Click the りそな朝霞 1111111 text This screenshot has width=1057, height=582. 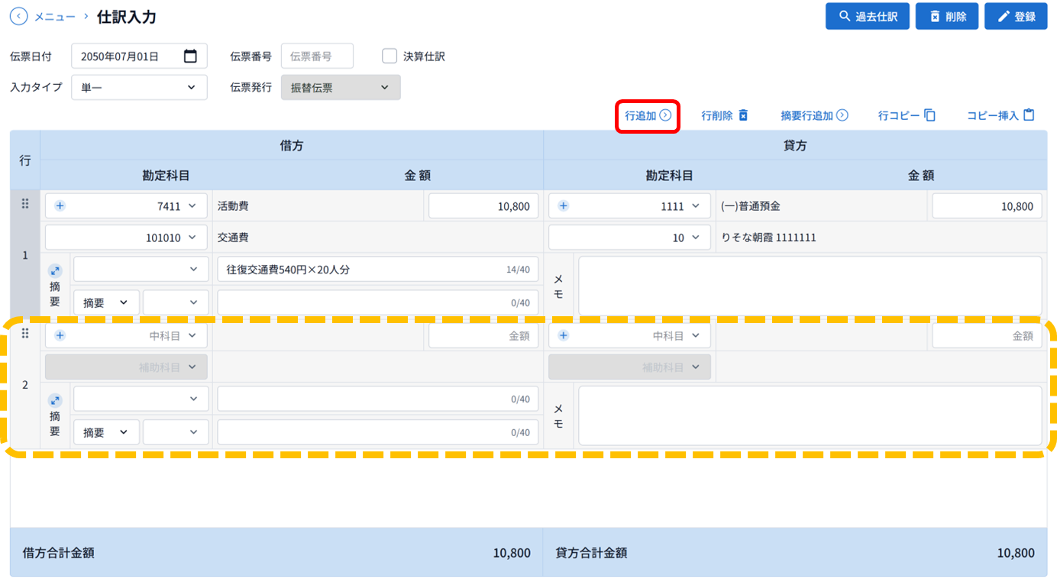768,238
